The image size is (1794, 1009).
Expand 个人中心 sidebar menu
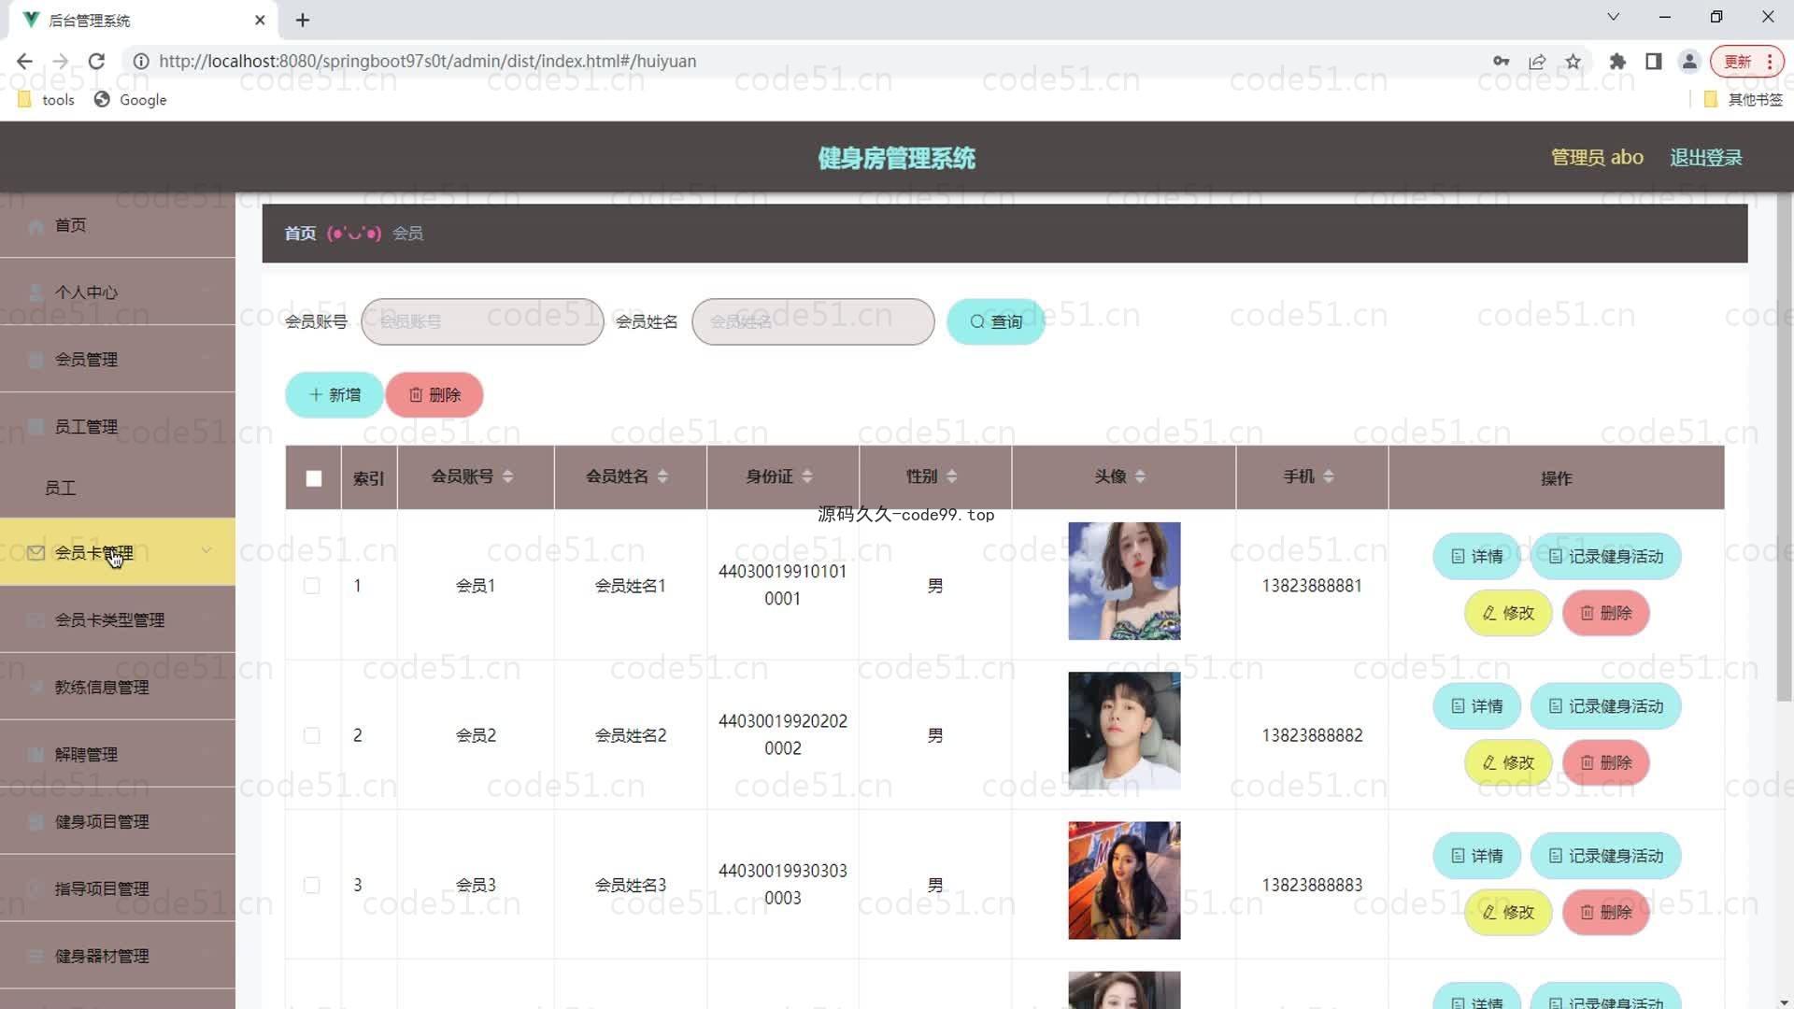(x=118, y=292)
